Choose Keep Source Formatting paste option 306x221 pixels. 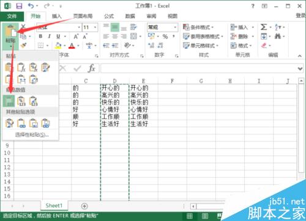tap(45, 67)
